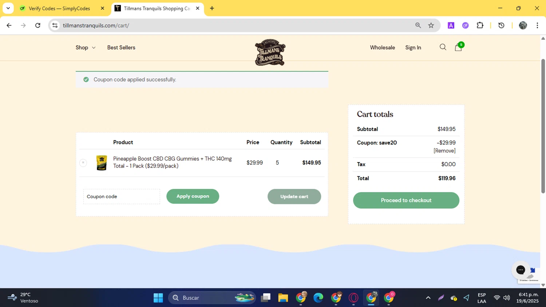The image size is (546, 307).
Task: Open the Wi-Fi network tray icon
Action: tap(497, 298)
